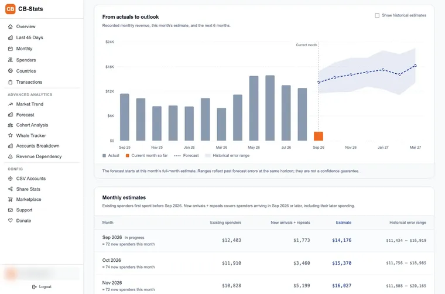Open the Whale Tracker star icon

click(11, 135)
